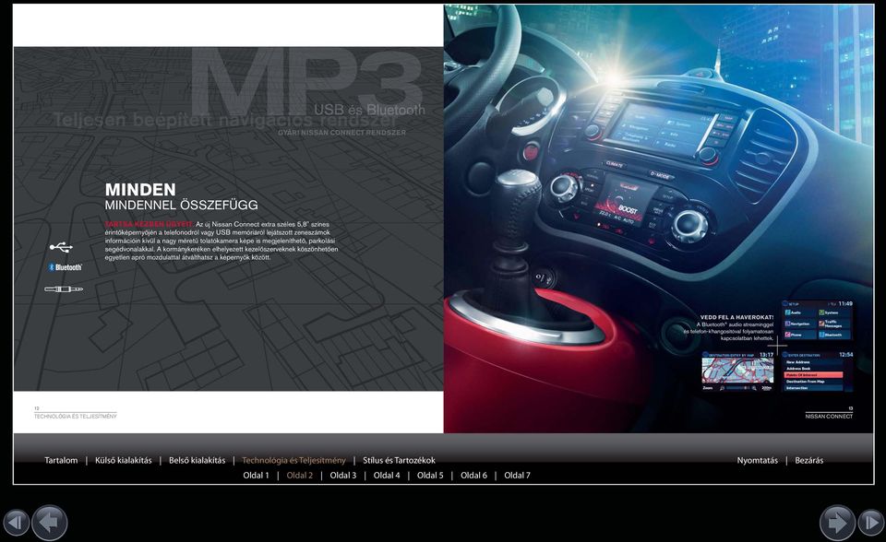This screenshot has height=542, width=886.
Task: Click the 'VEDD FEL A HAVEROKAT!' caption
Action: tap(736, 317)
